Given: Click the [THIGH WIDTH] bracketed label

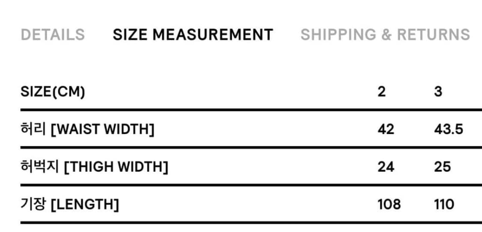Looking at the screenshot, I should click(116, 167).
